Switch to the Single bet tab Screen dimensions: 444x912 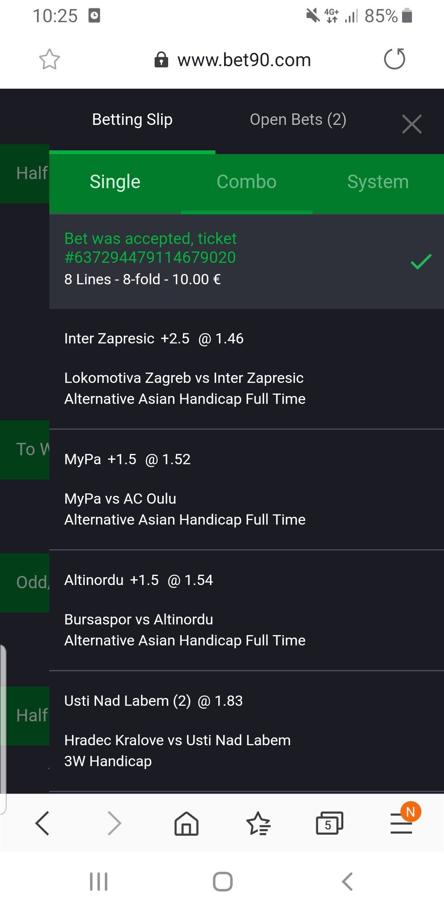(115, 182)
